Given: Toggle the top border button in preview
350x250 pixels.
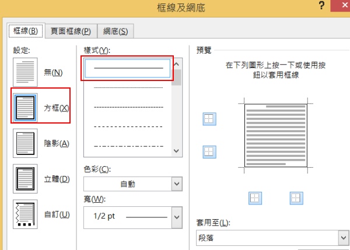Looking at the screenshot, I should click(x=209, y=119).
